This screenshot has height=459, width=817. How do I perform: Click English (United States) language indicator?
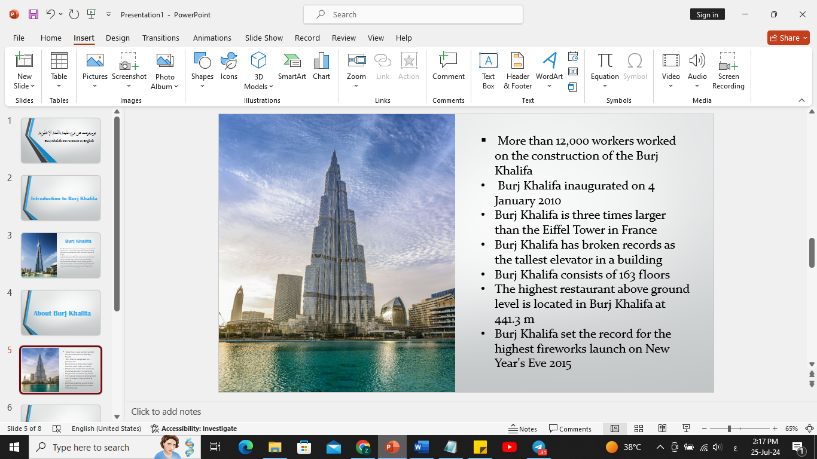106,429
